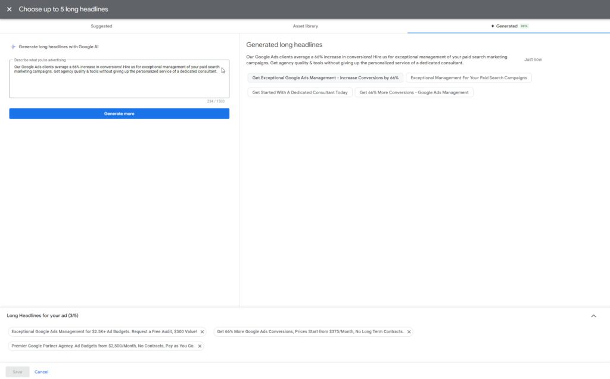Screen dimensions: 610x379
Task: Click the 'Premier Google Partner Agency' chip text
Action: 102,346
